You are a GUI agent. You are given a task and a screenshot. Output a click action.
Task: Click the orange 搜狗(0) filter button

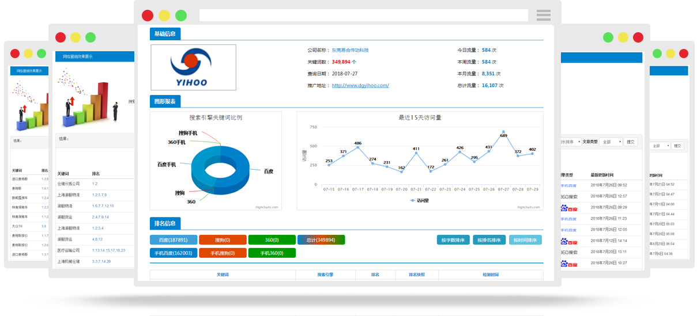pyautogui.click(x=223, y=240)
